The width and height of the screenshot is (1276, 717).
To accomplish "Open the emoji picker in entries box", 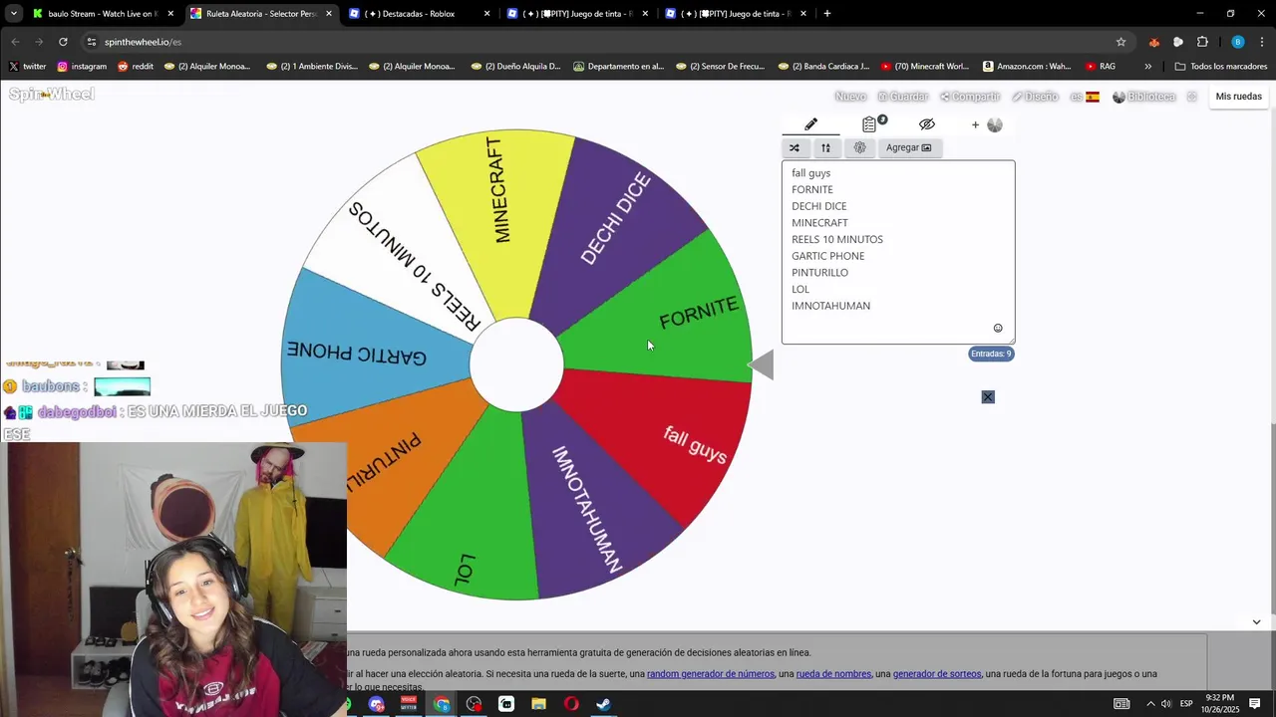I will (x=998, y=328).
